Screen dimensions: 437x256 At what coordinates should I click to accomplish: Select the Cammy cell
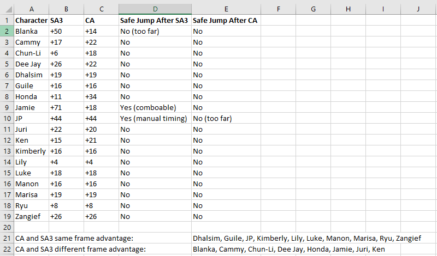32,42
